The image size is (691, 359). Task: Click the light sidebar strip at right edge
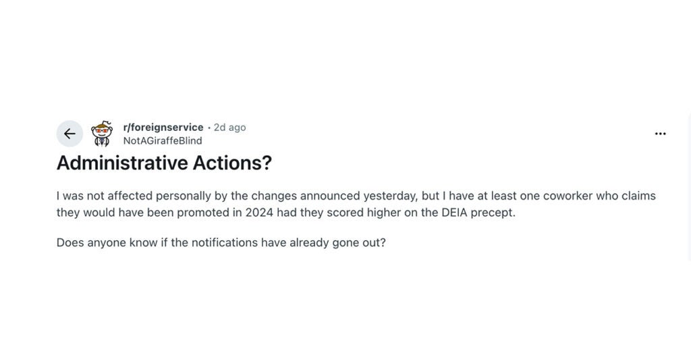(x=688, y=202)
